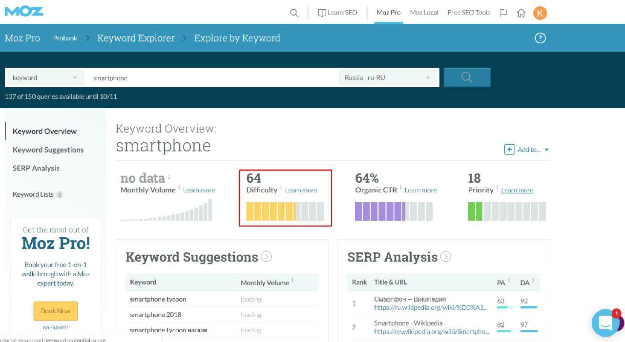
Task: Click Moz Pro title in the blue header
Action: tap(22, 38)
